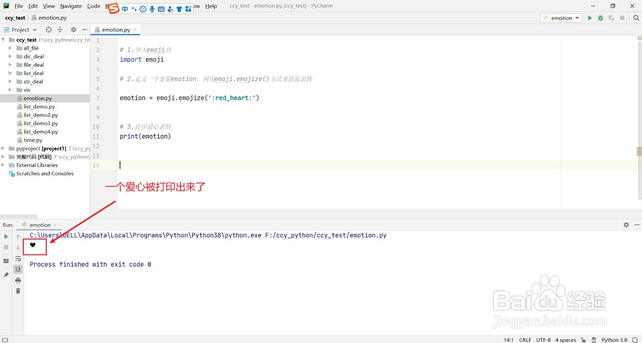
Task: Hide the Project tool window
Action: tap(84, 30)
